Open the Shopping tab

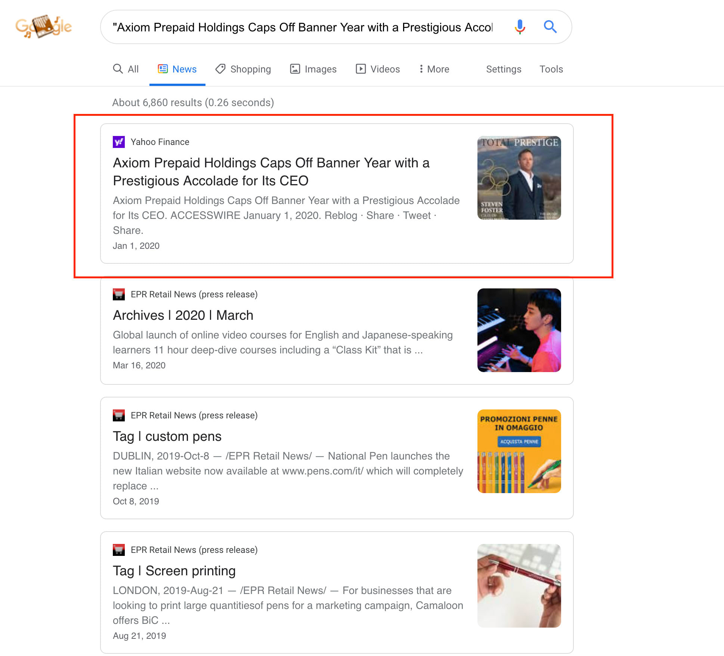243,69
